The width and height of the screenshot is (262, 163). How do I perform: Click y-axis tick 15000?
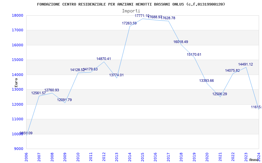pos(17,60)
